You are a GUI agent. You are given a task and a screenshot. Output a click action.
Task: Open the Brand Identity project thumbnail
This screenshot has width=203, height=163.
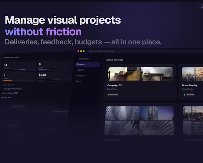(x=192, y=74)
